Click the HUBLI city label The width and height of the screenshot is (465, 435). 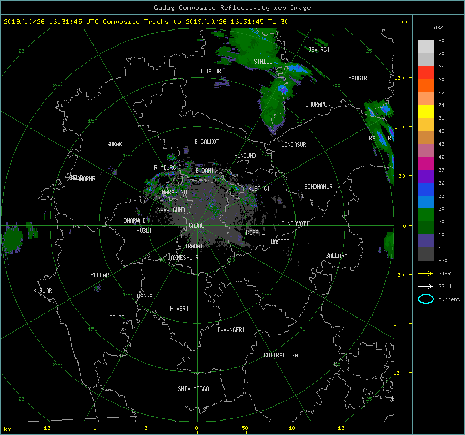pyautogui.click(x=144, y=231)
